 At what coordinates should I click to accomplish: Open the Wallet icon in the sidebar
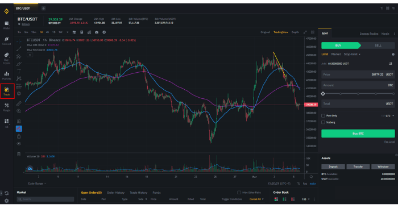7,25
